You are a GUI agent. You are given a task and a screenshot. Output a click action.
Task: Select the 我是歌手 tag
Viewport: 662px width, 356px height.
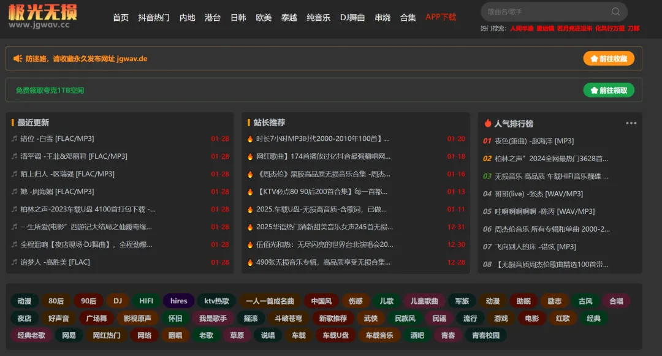[213, 318]
